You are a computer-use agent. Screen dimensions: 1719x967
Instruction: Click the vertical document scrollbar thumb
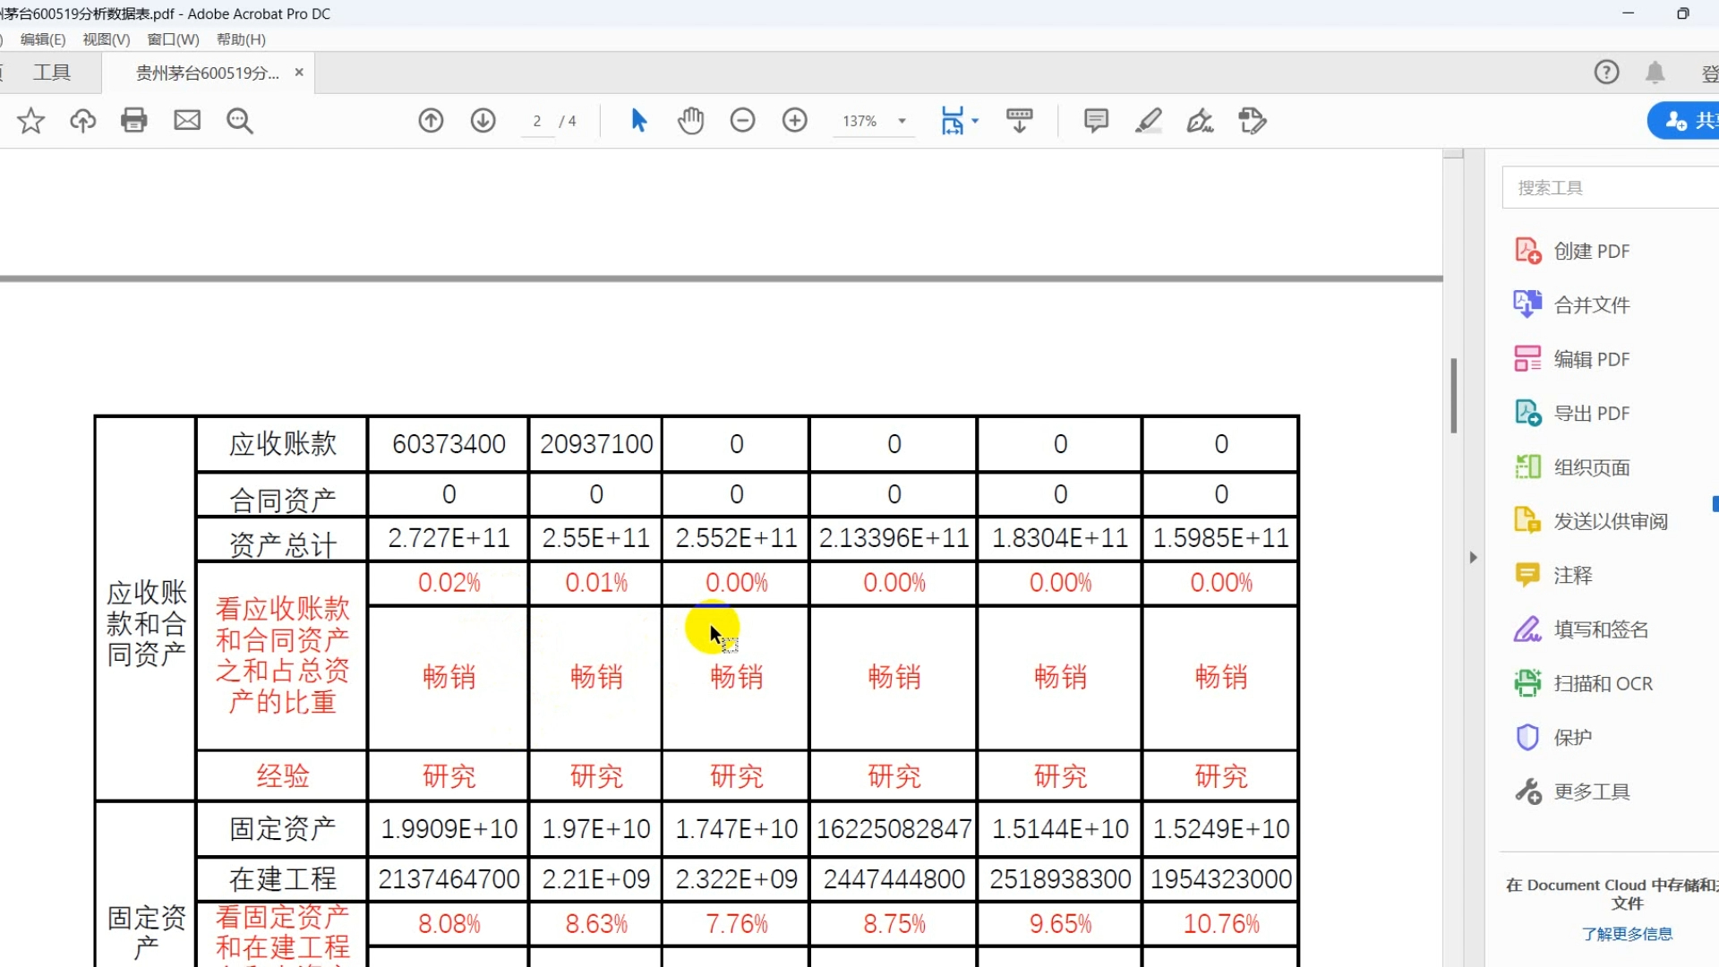[x=1453, y=396]
